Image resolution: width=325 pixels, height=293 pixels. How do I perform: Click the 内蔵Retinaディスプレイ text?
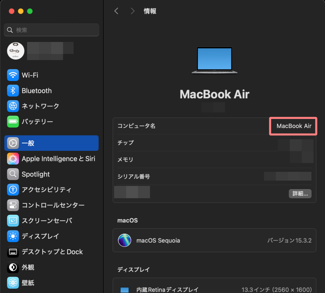(168, 290)
